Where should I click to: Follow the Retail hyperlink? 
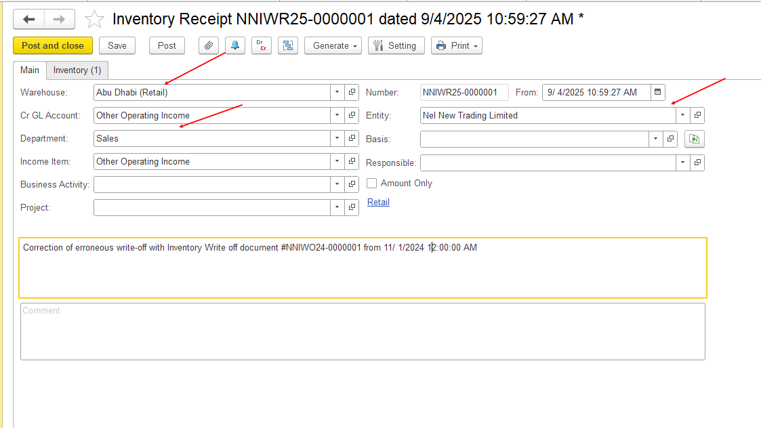(378, 202)
